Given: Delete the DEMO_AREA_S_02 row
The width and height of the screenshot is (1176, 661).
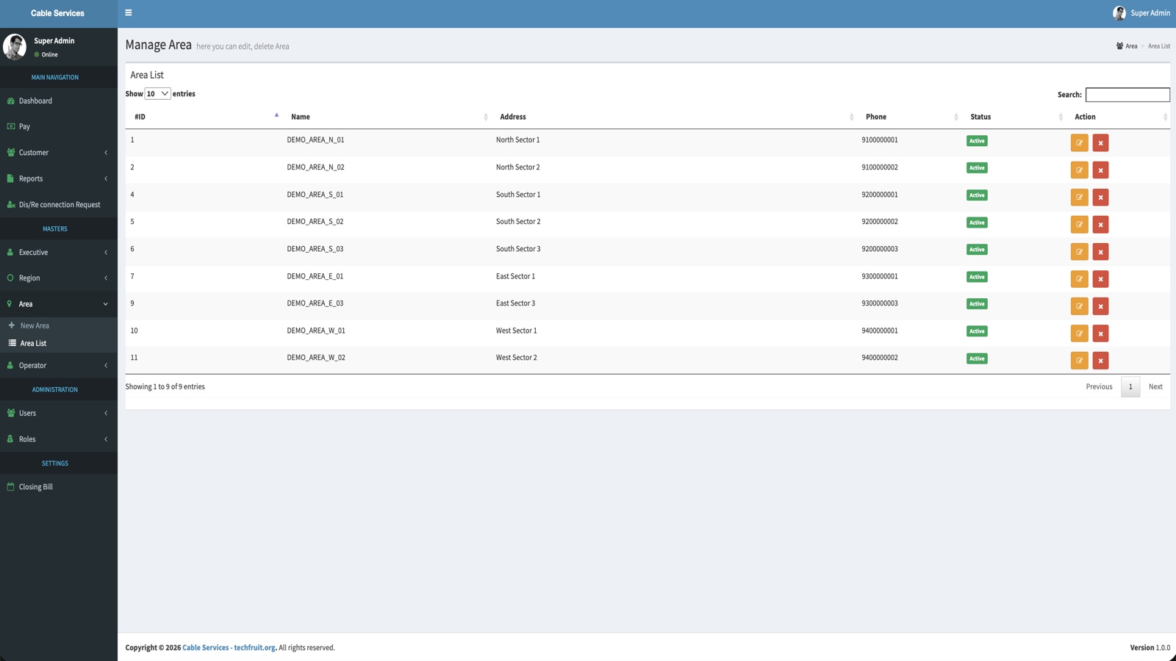Looking at the screenshot, I should 1100,224.
